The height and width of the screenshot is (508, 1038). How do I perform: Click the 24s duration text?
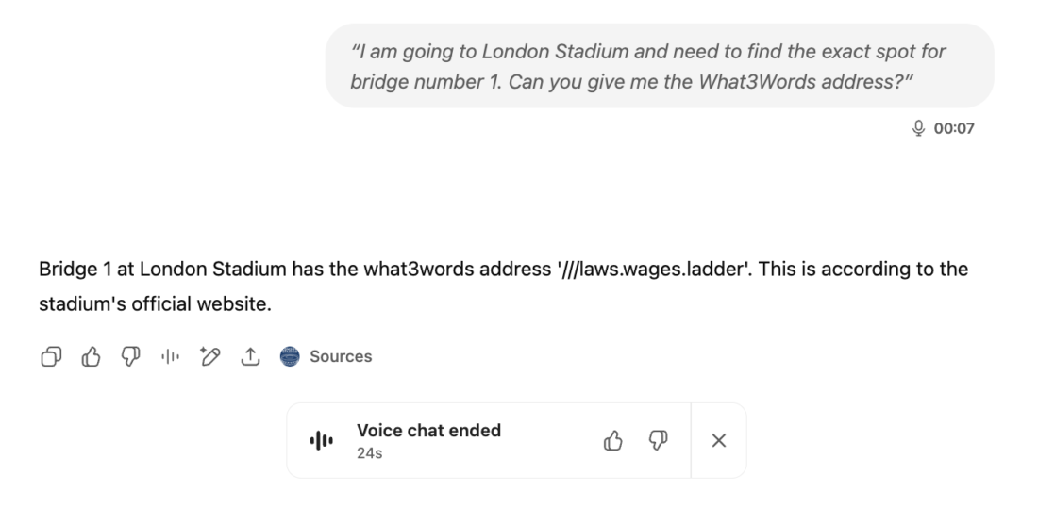[369, 453]
